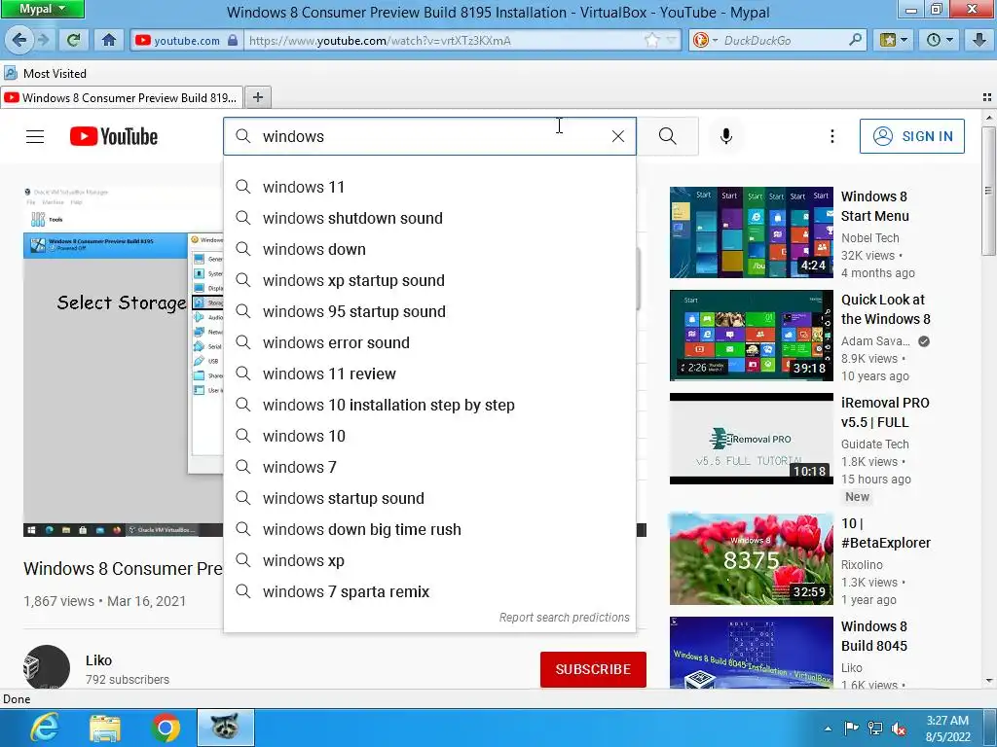This screenshot has width=997, height=747.
Task: Click the red SUBSCRIBE button
Action: pos(593,669)
